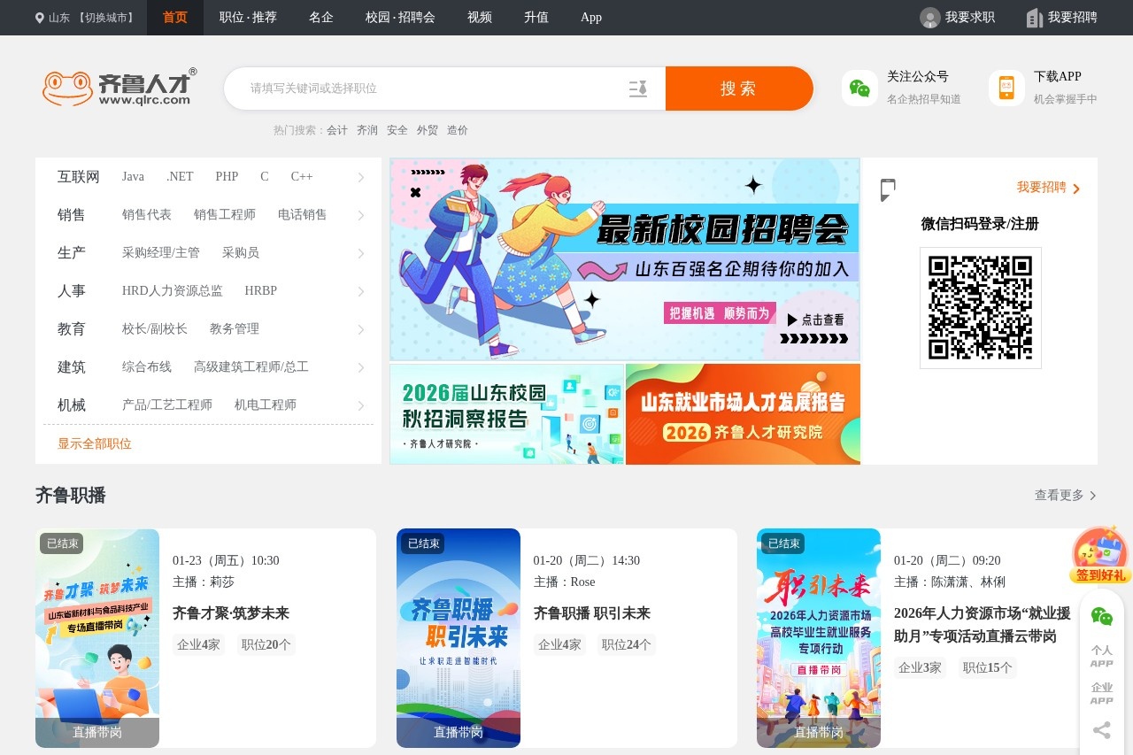Click hot search keyword 安全
This screenshot has height=755, width=1133.
point(397,130)
